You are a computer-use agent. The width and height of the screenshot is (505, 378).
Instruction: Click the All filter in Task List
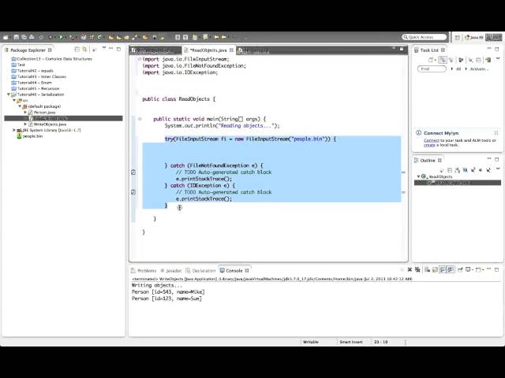[x=458, y=69]
